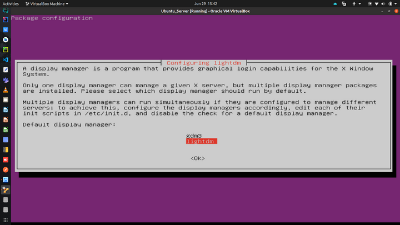Open the blue remote desktop dock icon
This screenshot has width=400, height=225.
tap(6, 180)
